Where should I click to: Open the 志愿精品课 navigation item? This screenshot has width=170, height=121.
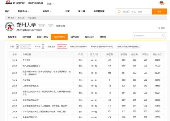point(99,11)
